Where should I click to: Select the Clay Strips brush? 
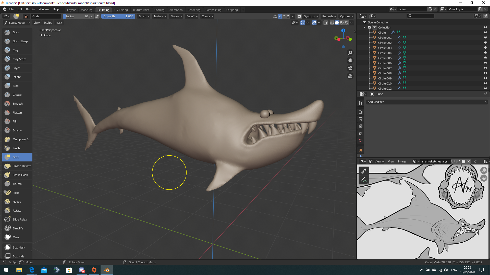17,59
